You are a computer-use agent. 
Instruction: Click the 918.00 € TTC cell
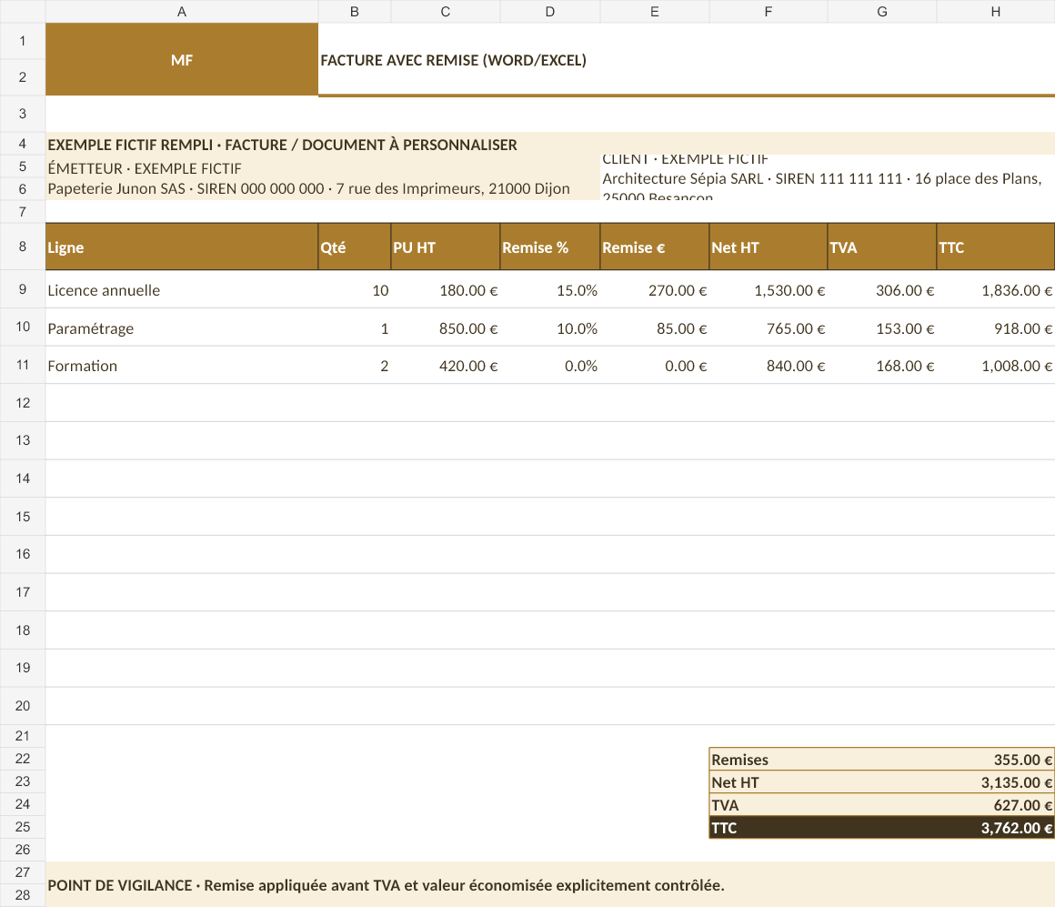[996, 328]
